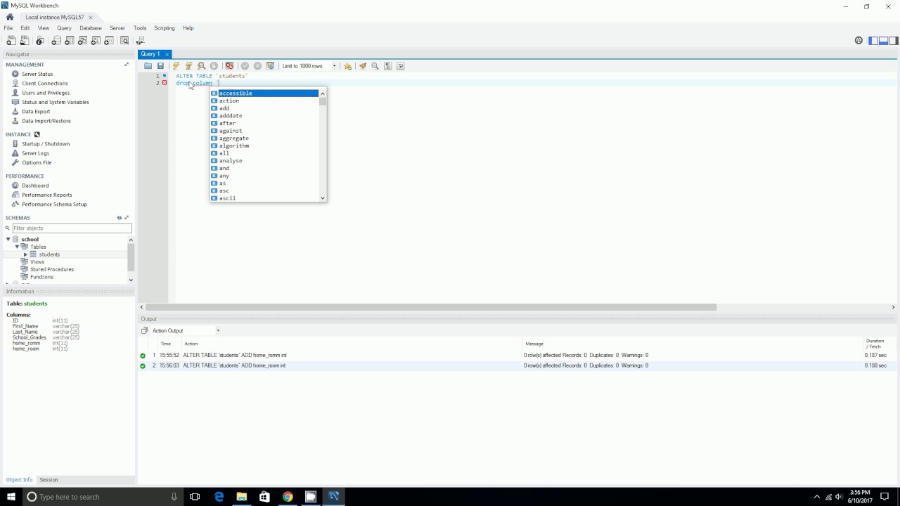
Task: Switch to the Query 1 tab
Action: pyautogui.click(x=150, y=54)
